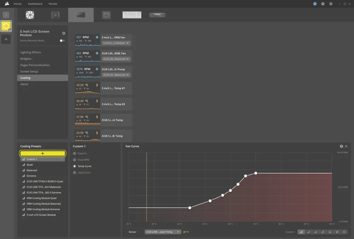Toggle Device Memory Mode switch

(x=62, y=41)
